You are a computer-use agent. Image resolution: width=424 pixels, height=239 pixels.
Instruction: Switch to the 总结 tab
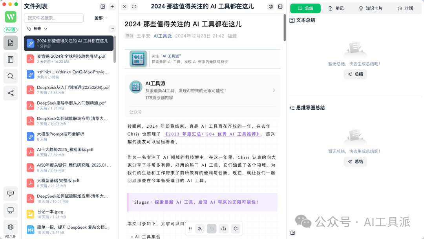click(x=305, y=8)
